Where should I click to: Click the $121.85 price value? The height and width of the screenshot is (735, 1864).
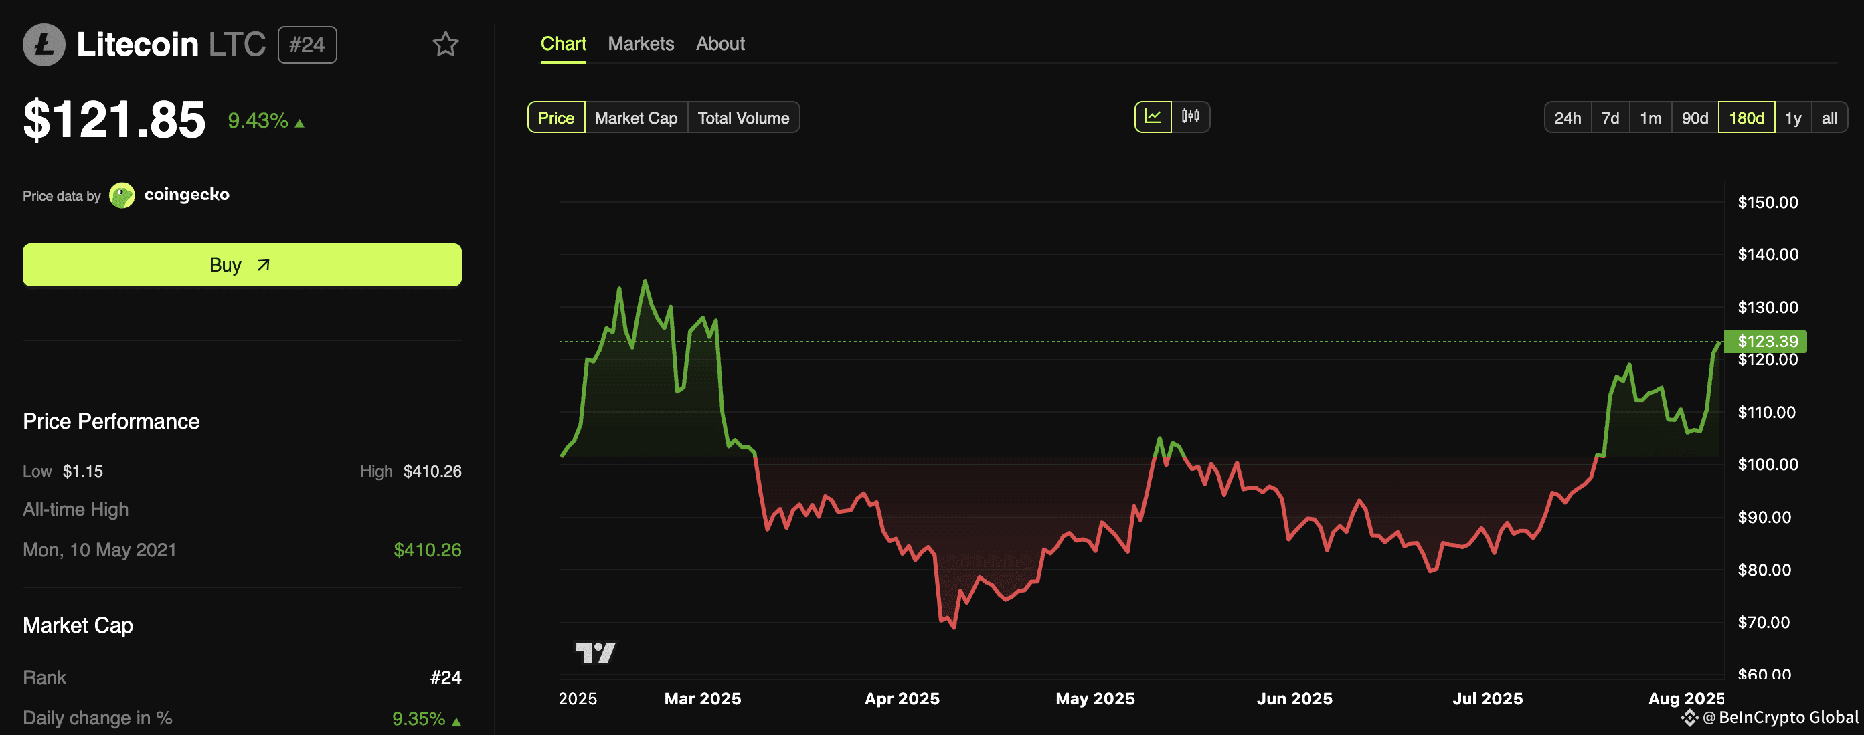click(x=114, y=120)
